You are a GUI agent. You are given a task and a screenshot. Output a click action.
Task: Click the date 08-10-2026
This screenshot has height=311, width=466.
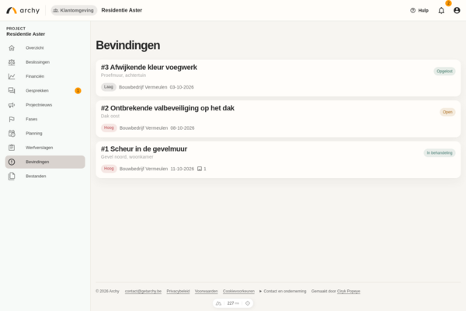(183, 128)
